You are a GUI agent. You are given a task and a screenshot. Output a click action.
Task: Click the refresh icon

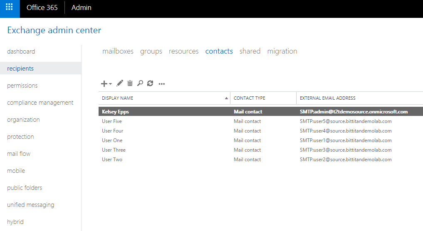(150, 83)
